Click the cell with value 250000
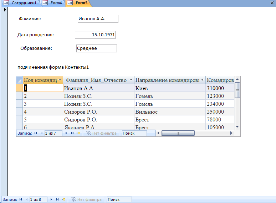 220,111
